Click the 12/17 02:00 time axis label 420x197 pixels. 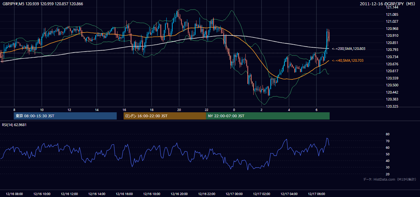pos(261,194)
